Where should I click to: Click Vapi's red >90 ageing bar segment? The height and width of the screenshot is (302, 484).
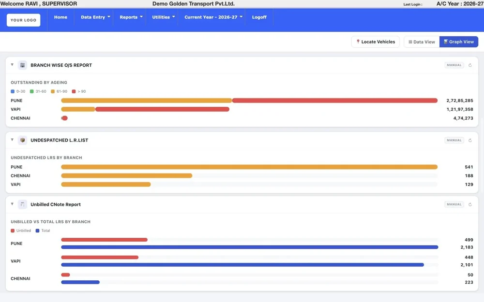[162, 109]
